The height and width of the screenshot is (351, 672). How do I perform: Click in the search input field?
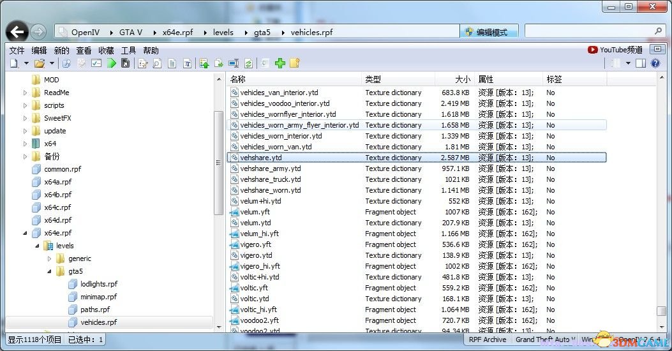(x=589, y=31)
